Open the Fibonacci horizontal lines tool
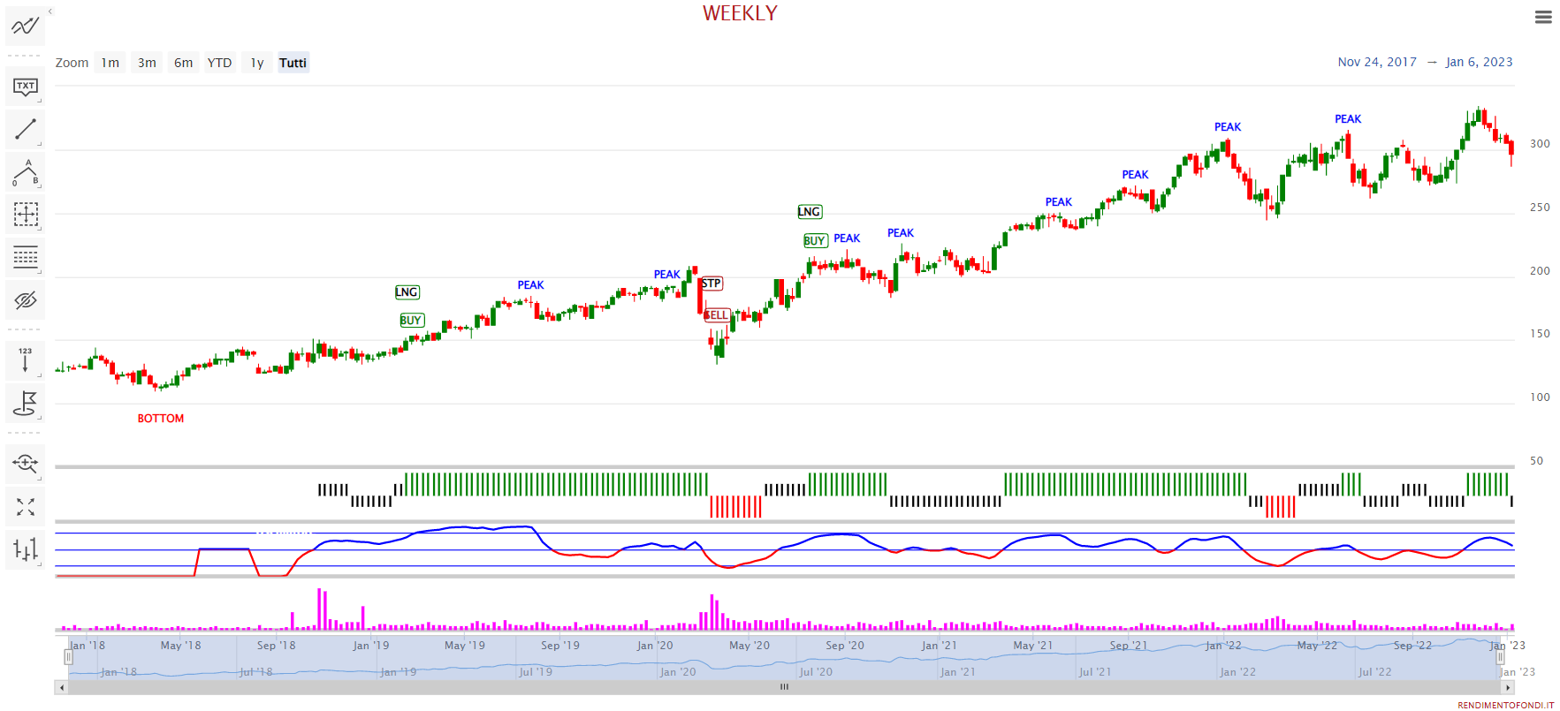1560x711 pixels. tap(25, 257)
